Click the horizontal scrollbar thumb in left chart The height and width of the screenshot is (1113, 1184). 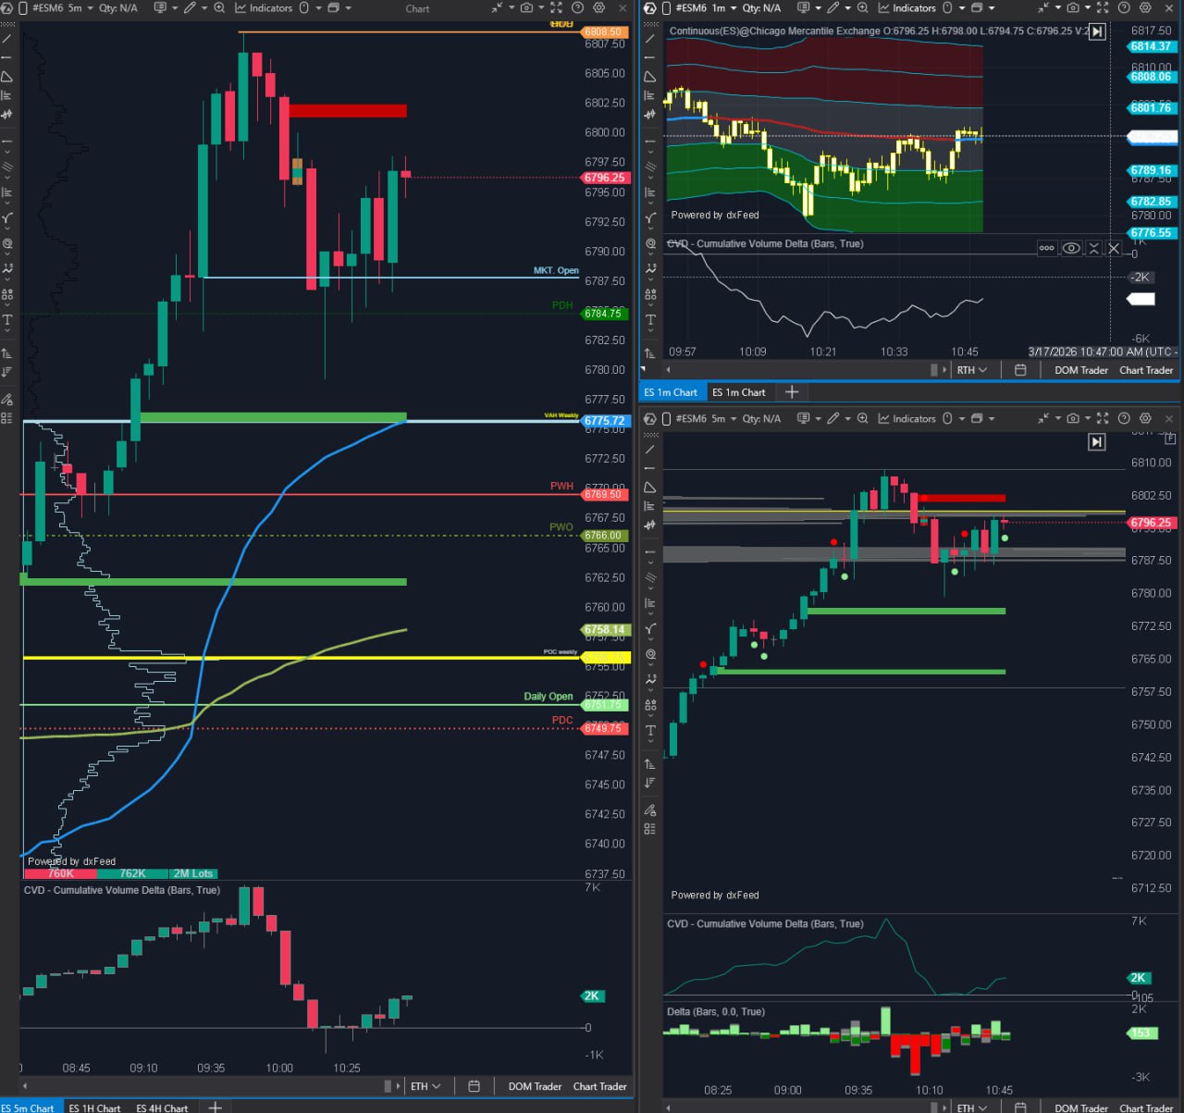tap(388, 1086)
